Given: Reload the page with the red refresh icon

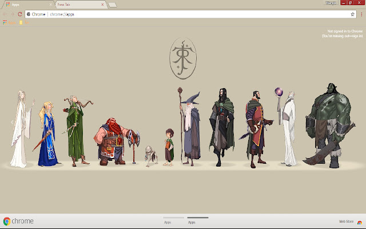Looking at the screenshot, I should point(20,14).
